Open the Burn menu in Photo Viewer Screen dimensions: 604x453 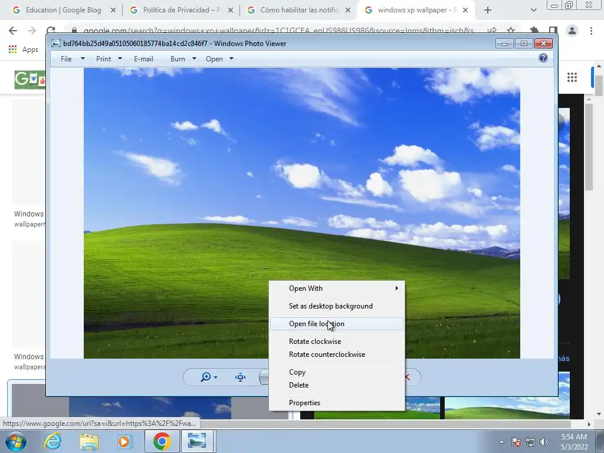pyautogui.click(x=178, y=58)
